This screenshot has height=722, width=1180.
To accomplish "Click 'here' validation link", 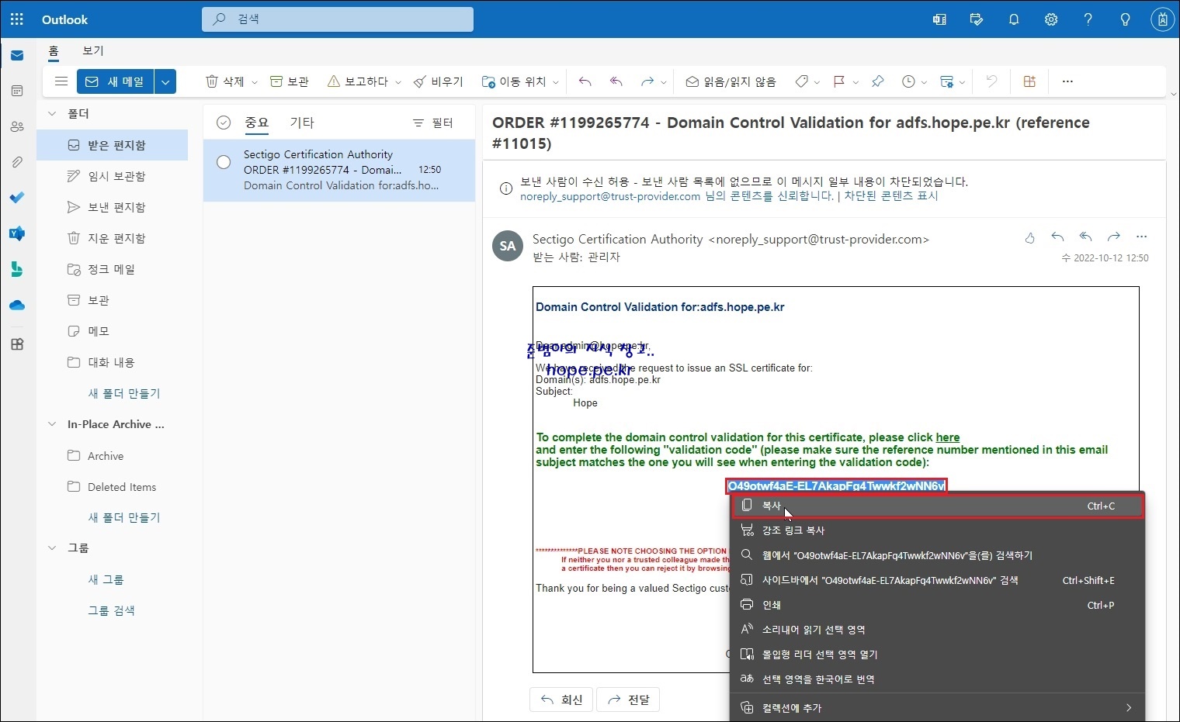I will (x=947, y=437).
